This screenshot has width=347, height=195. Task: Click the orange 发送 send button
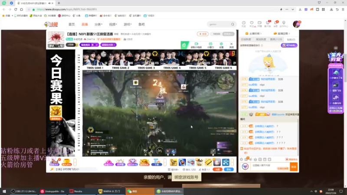(294, 167)
